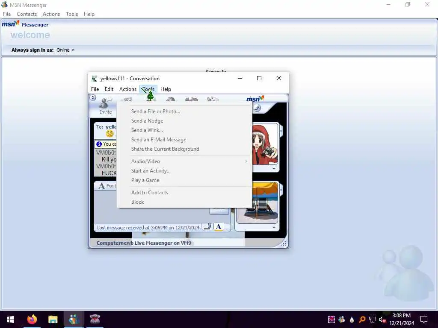Click the conversation title bar icon
Image resolution: width=438 pixels, height=328 pixels.
point(95,79)
